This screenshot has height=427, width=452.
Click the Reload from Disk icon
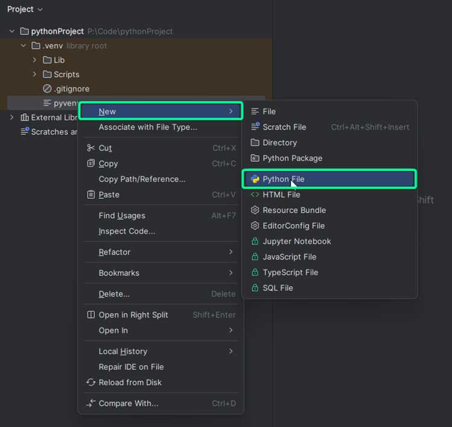(x=91, y=382)
